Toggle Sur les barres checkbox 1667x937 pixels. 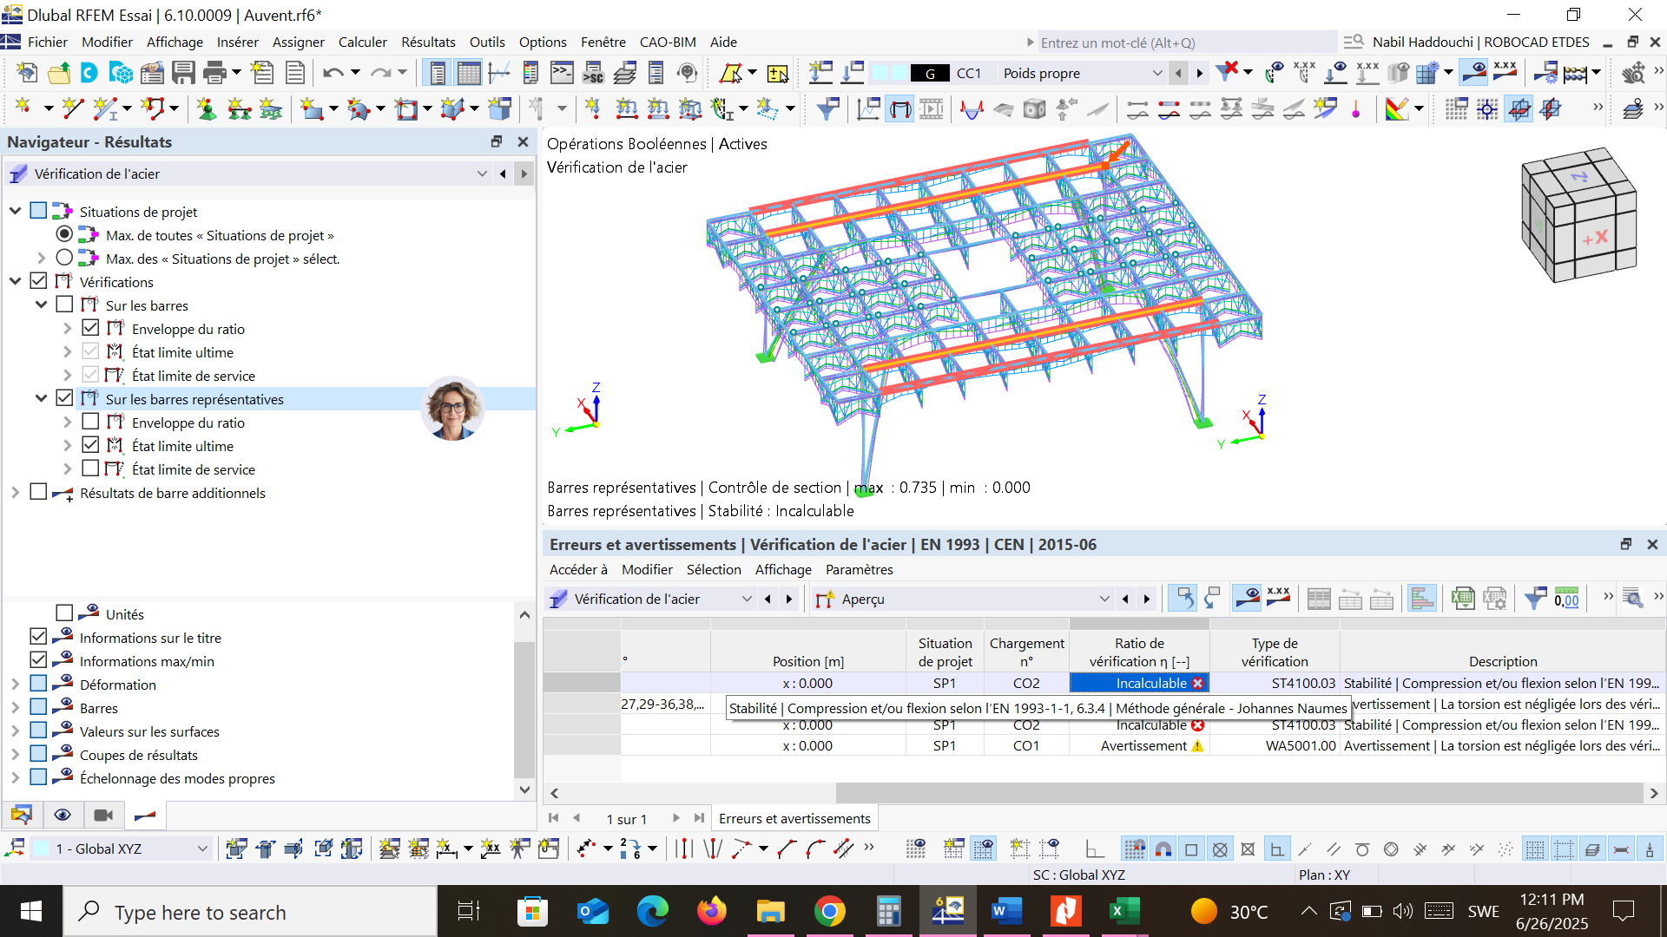(x=64, y=305)
